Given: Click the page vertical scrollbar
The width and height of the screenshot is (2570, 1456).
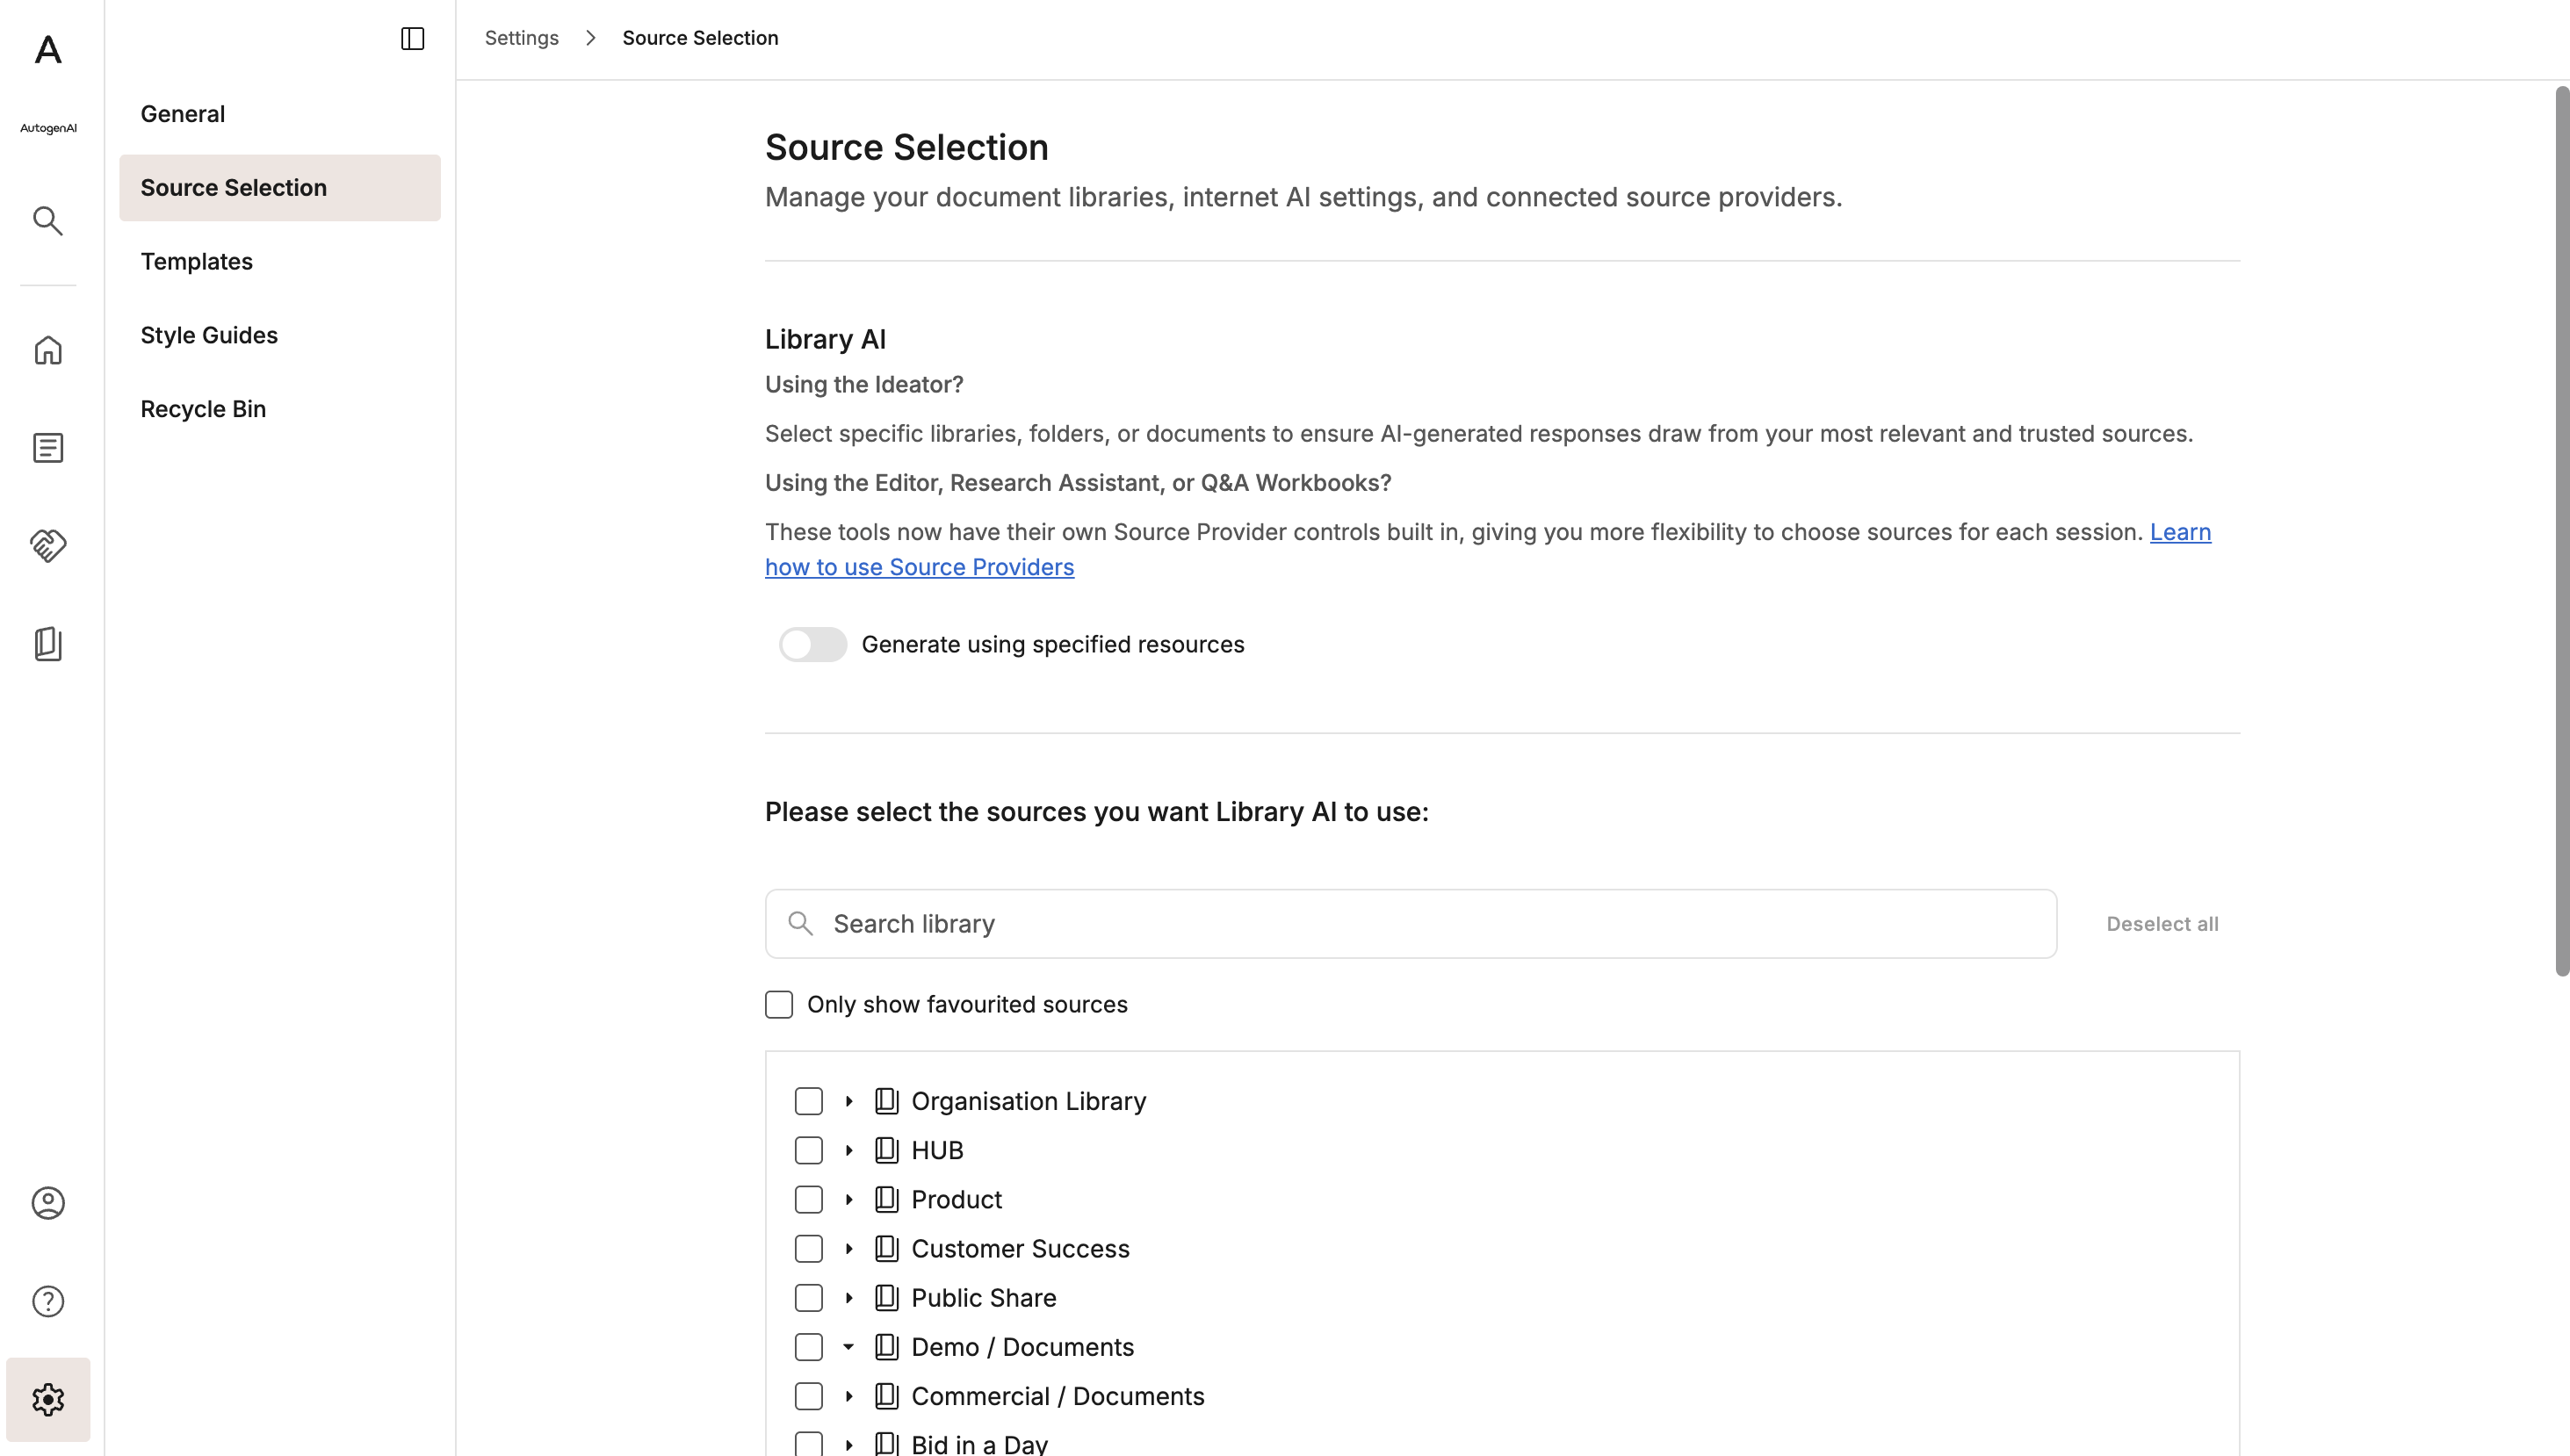Looking at the screenshot, I should tap(2562, 530).
